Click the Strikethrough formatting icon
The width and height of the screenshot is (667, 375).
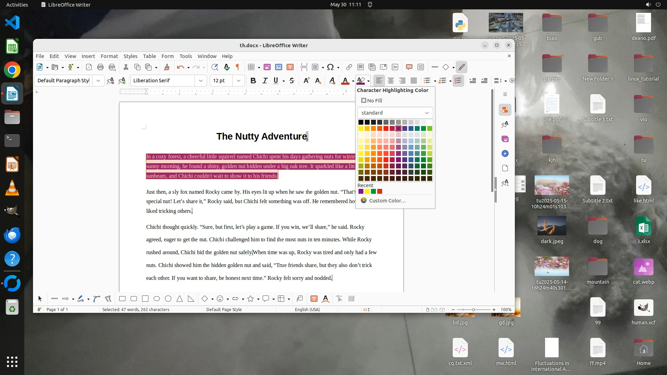[x=292, y=81]
